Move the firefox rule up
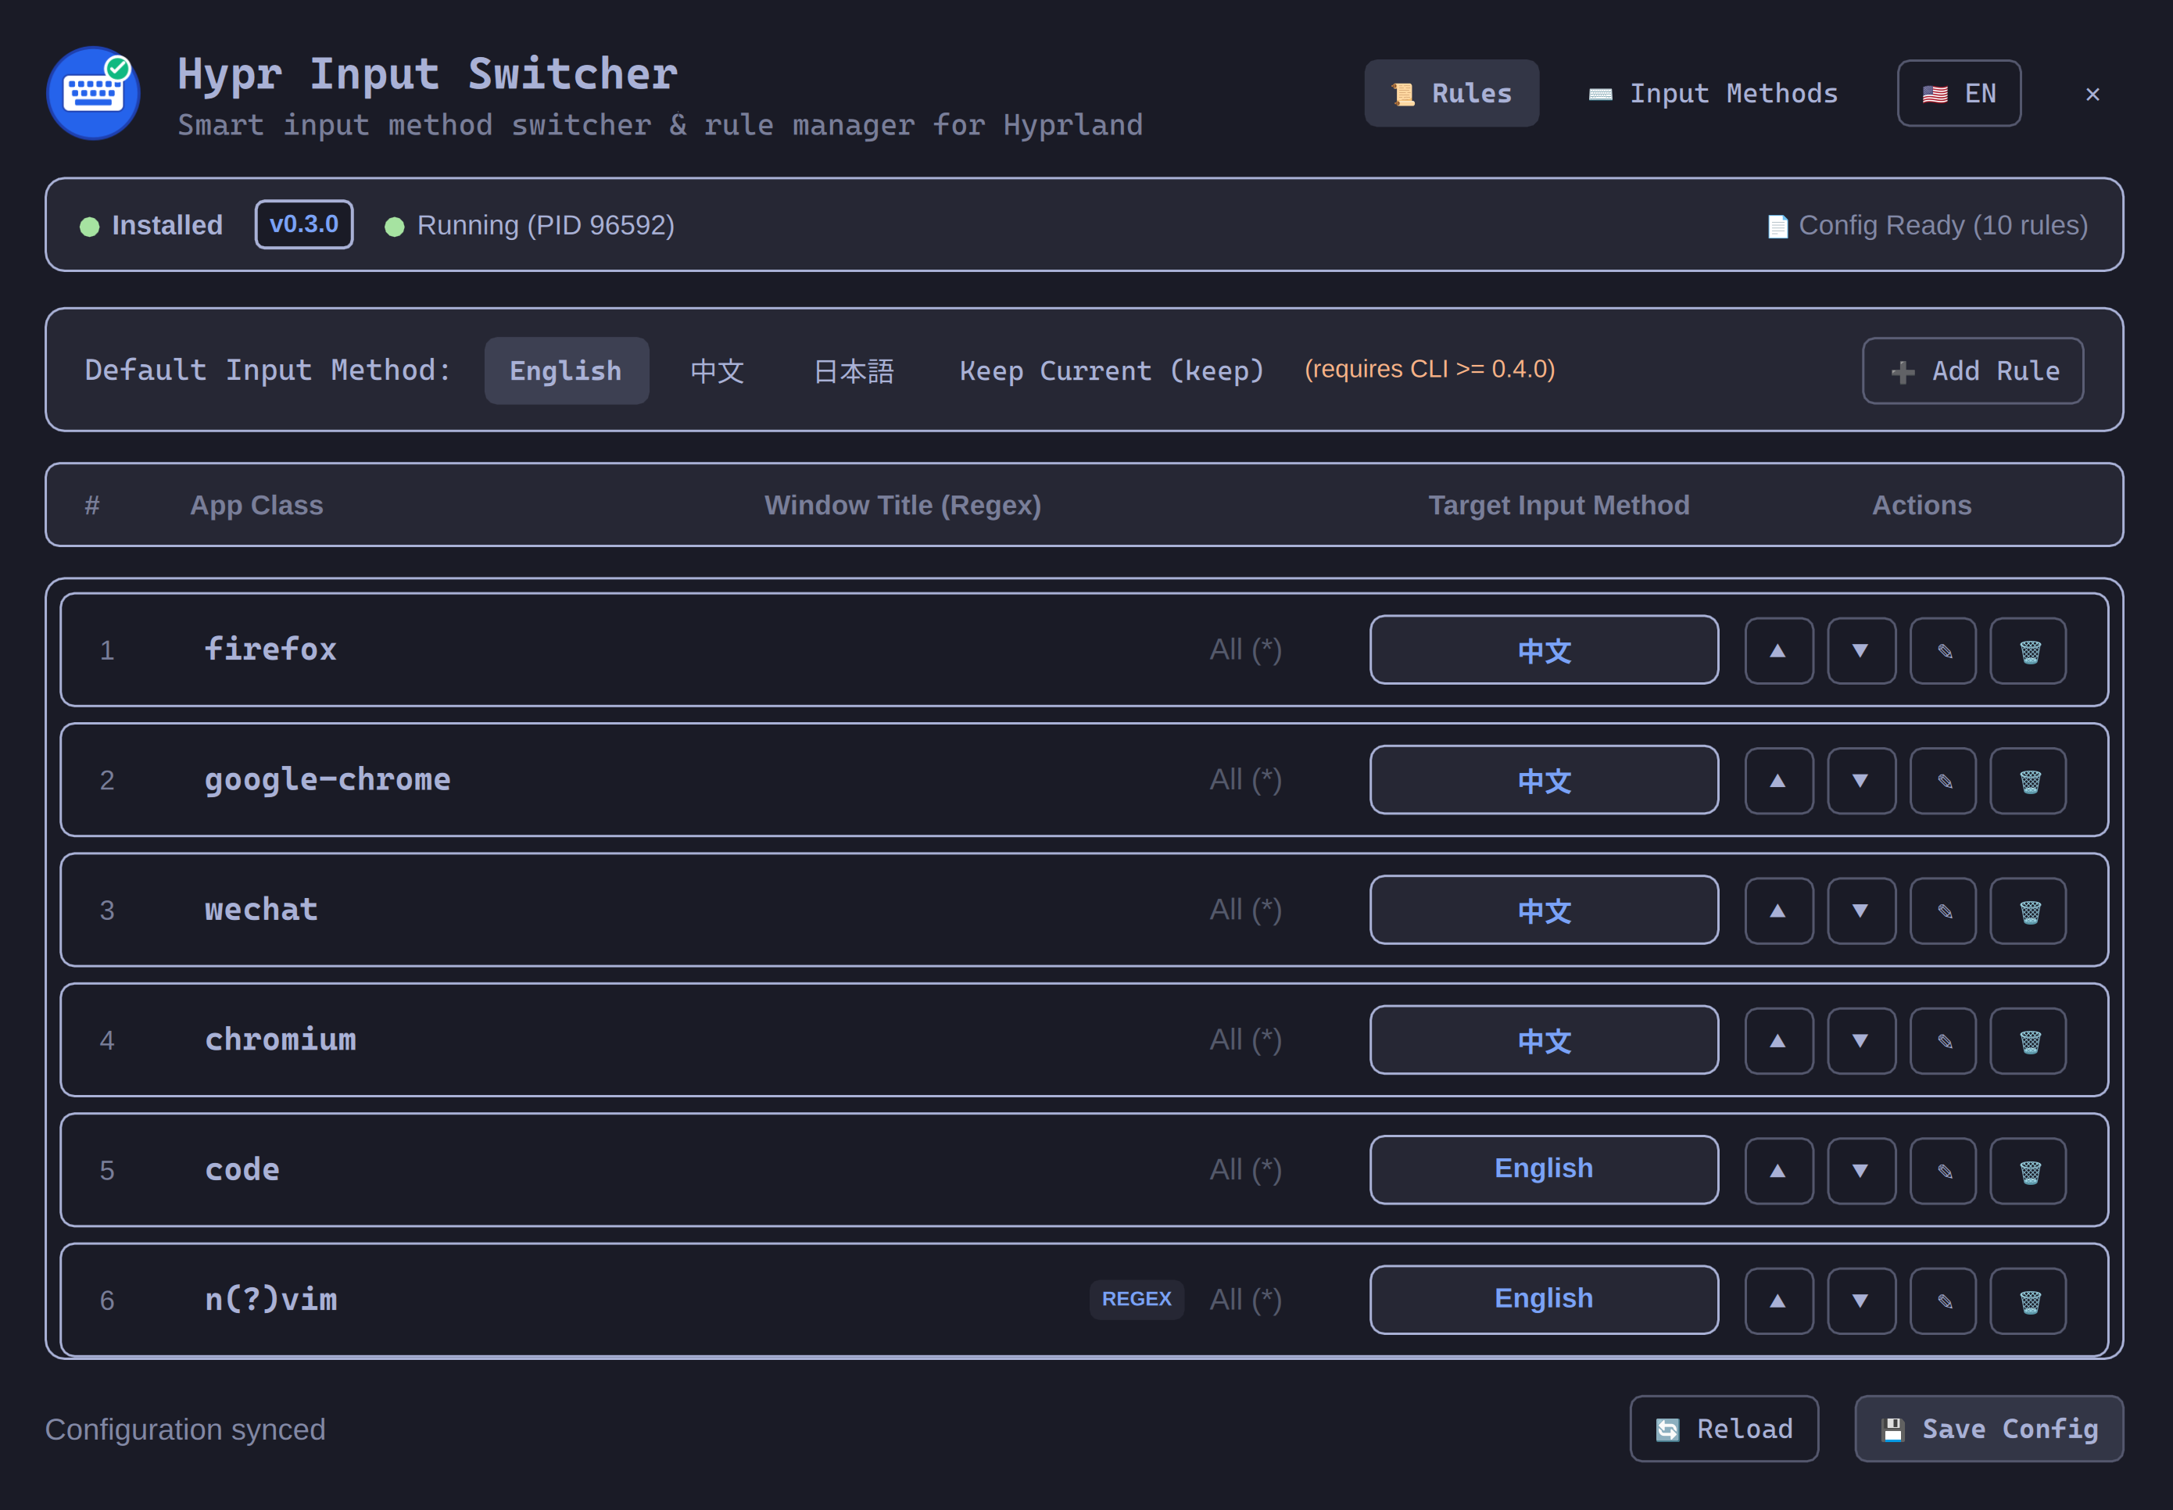Image resolution: width=2173 pixels, height=1510 pixels. (1778, 650)
